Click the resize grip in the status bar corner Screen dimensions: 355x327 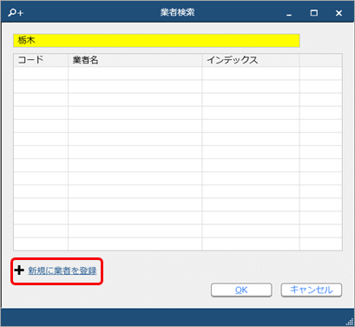(x=350, y=322)
